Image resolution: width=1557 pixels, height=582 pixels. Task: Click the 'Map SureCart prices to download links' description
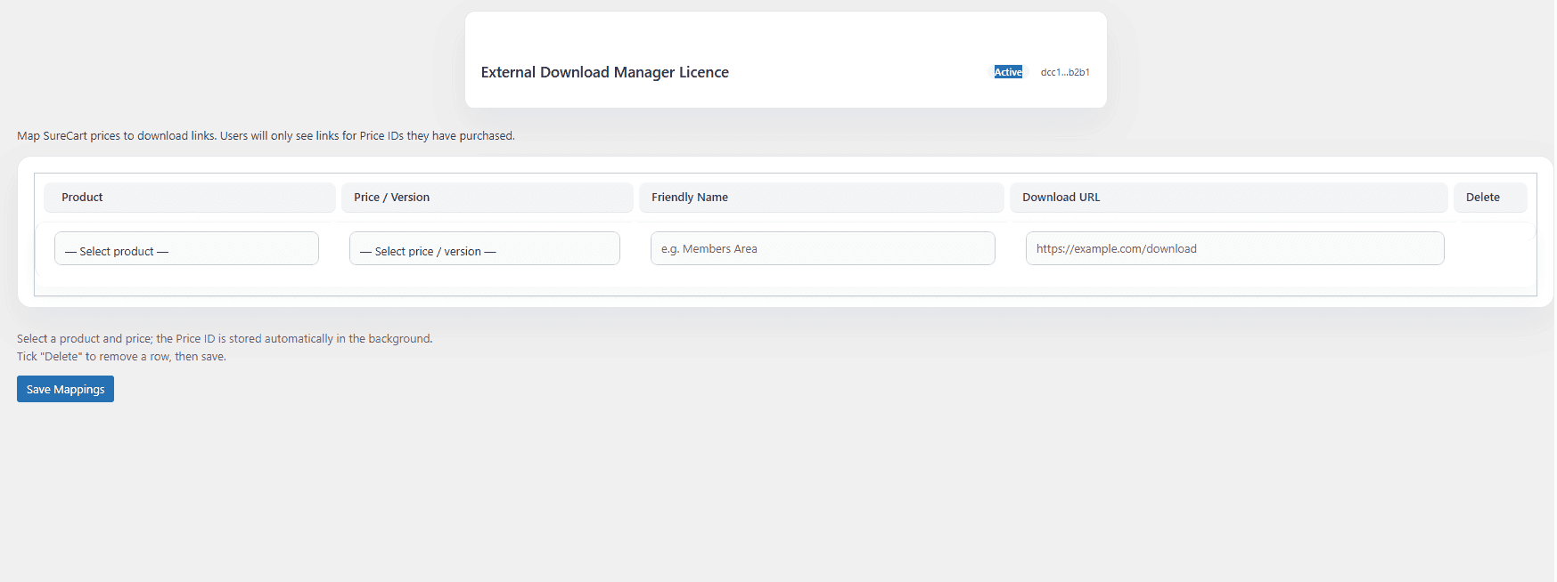click(x=266, y=136)
